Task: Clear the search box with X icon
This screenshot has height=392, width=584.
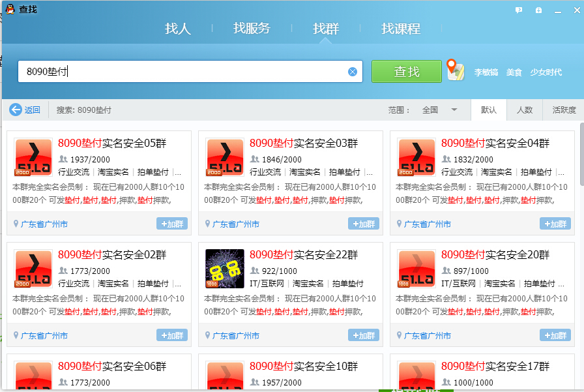Action: [x=353, y=72]
